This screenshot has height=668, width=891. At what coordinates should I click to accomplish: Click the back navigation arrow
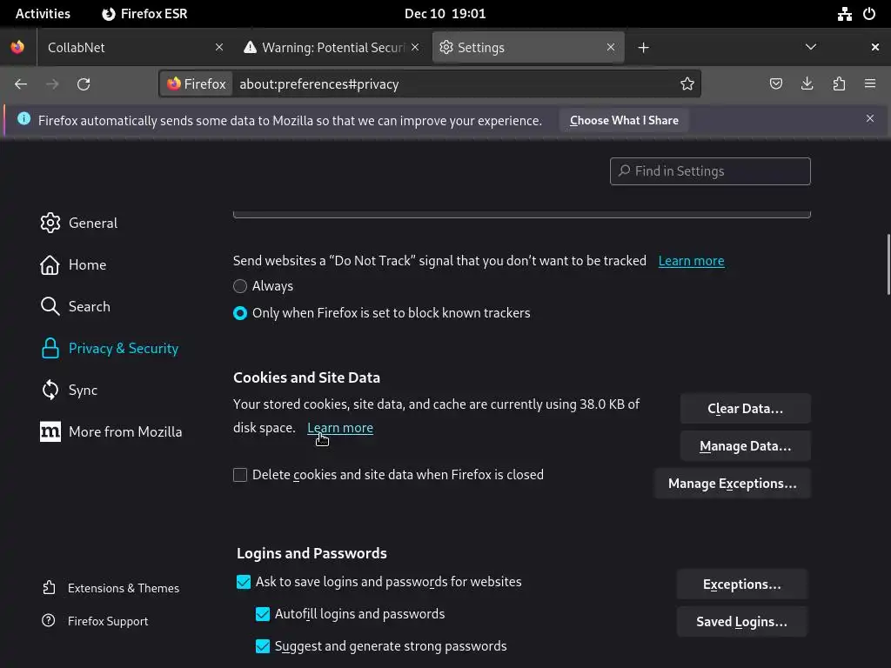21,84
